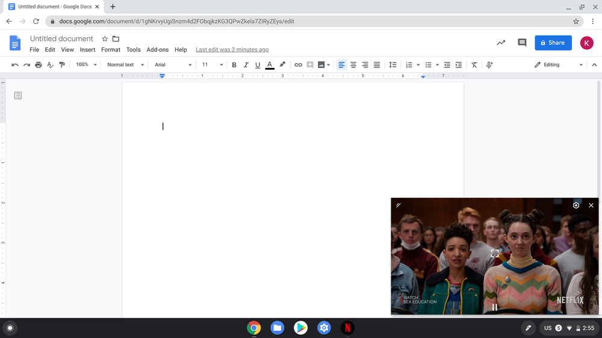Click the print icon in toolbar
This screenshot has width=602, height=338.
39,65
